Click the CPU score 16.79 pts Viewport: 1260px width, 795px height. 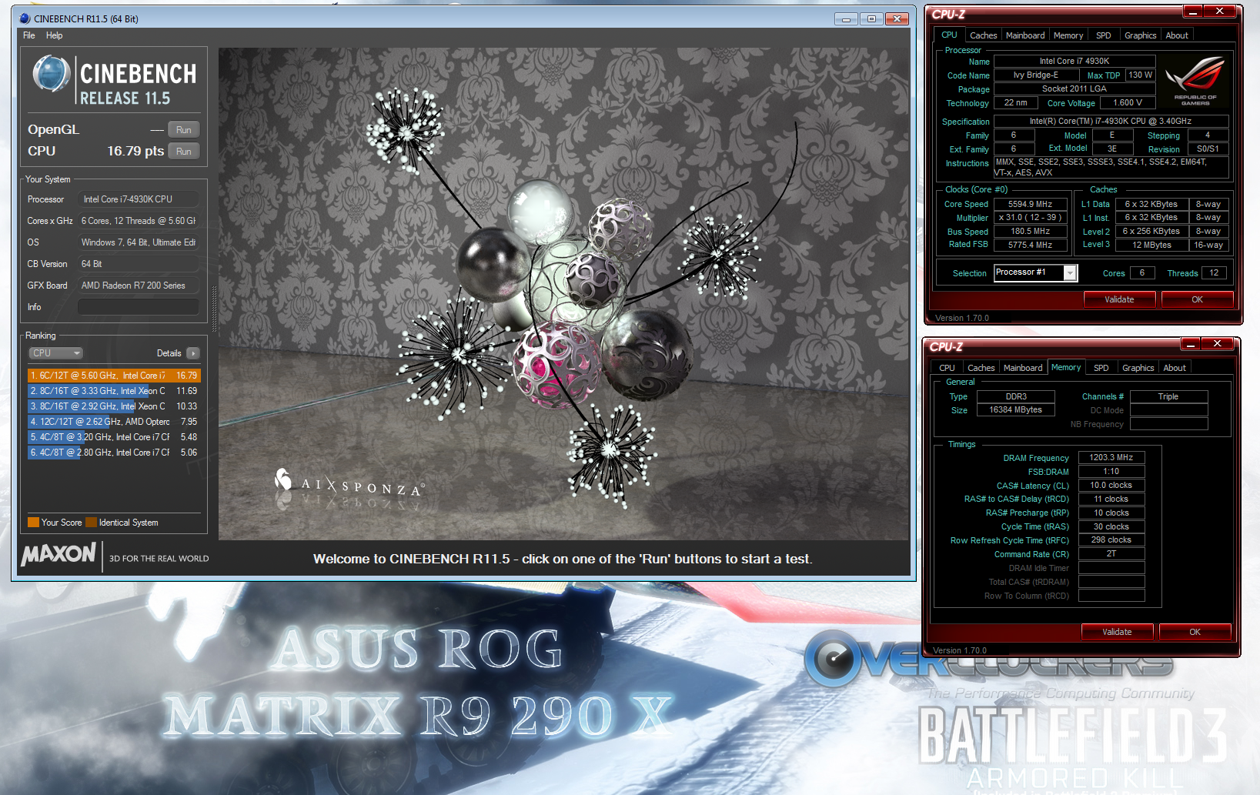coord(135,152)
